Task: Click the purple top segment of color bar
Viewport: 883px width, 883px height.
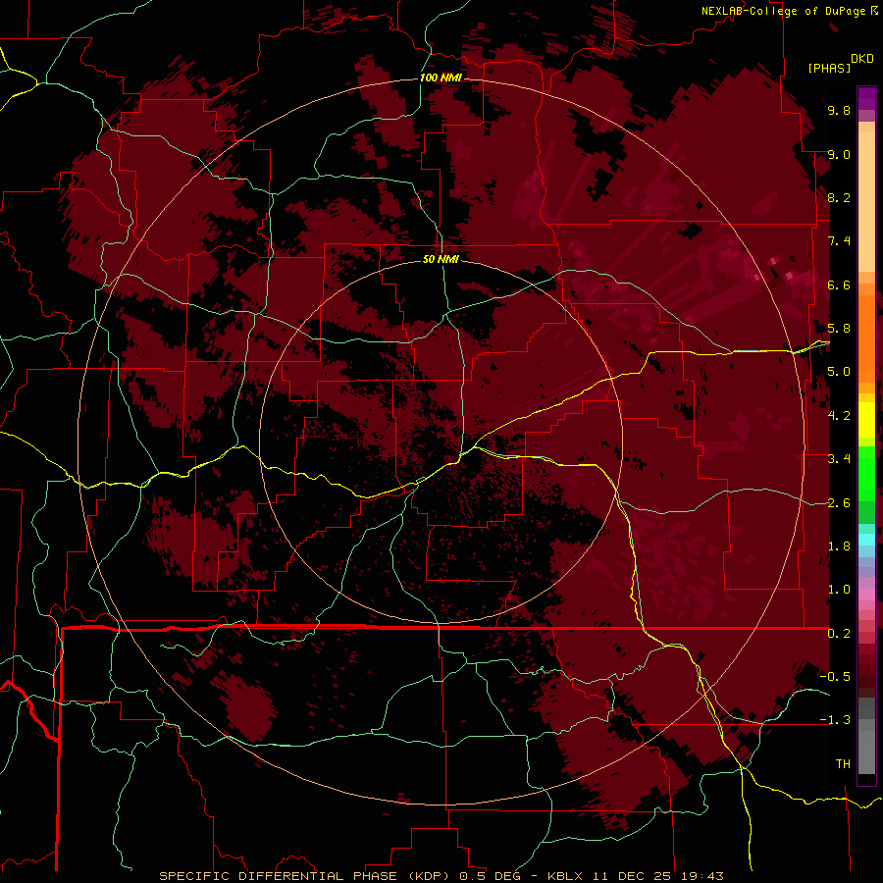Action: pyautogui.click(x=866, y=98)
